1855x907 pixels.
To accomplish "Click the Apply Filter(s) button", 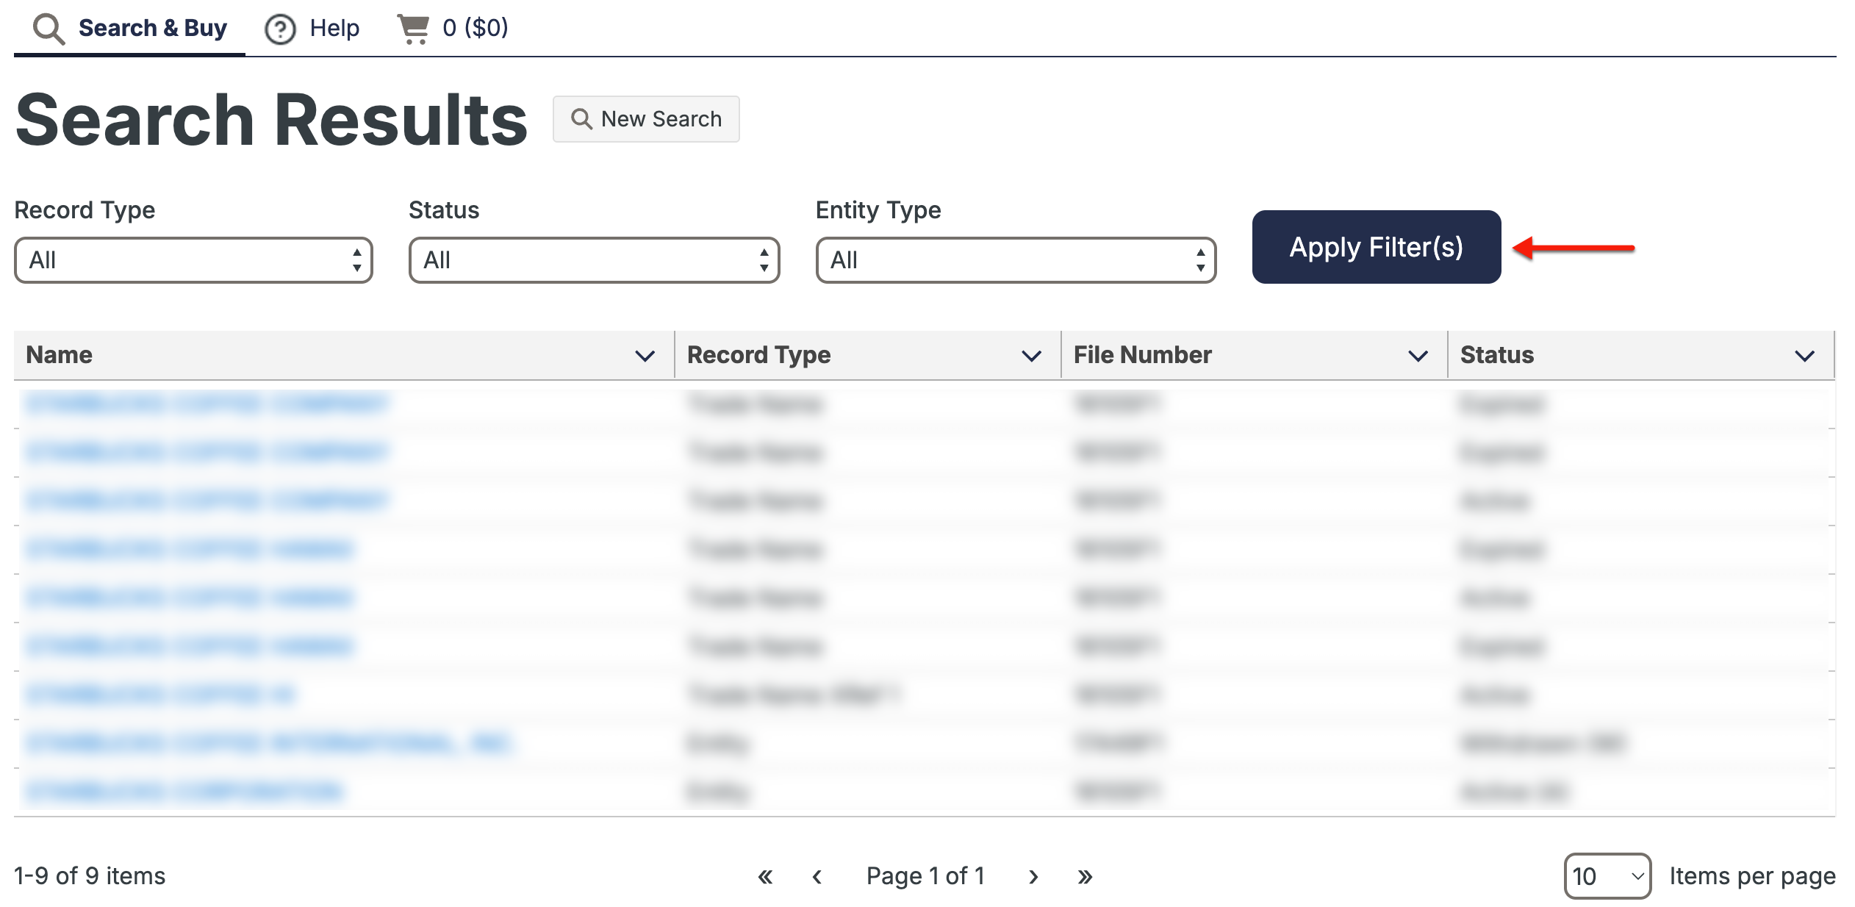I will 1377,247.
